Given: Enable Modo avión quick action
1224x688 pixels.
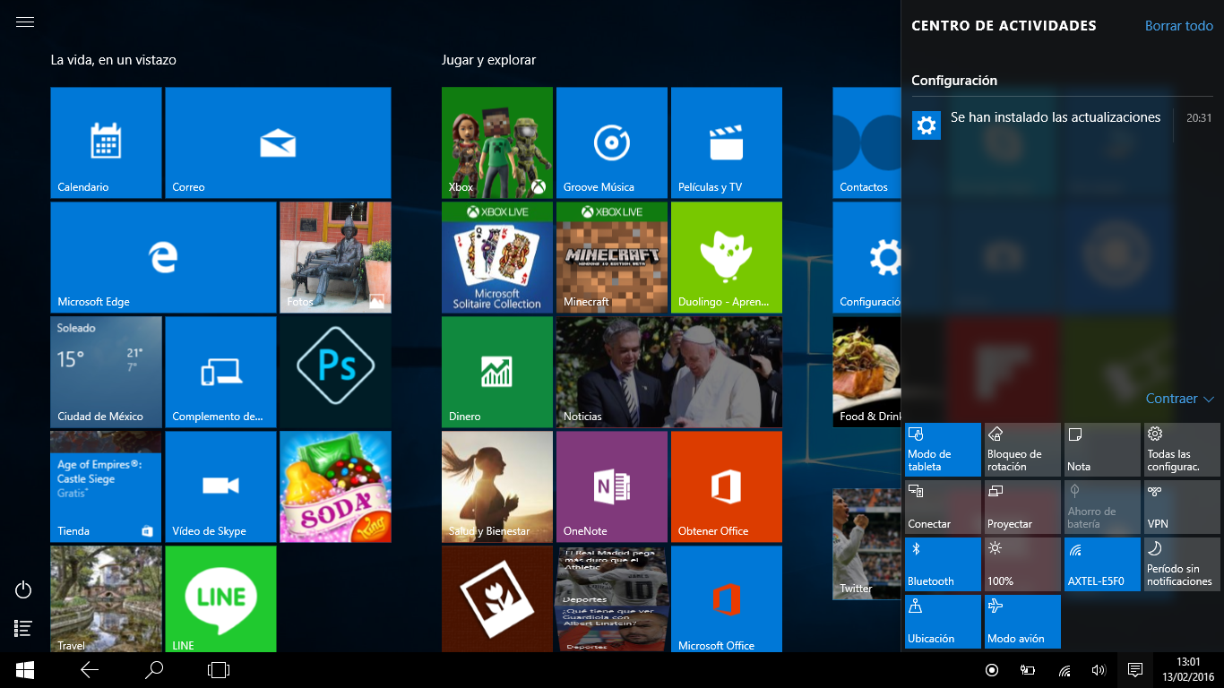Looking at the screenshot, I should 1022,622.
